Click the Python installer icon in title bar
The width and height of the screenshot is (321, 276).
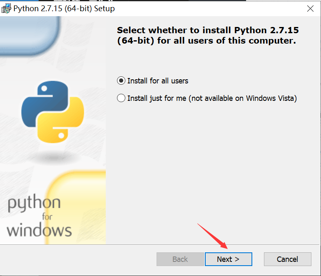pyautogui.click(x=6, y=8)
